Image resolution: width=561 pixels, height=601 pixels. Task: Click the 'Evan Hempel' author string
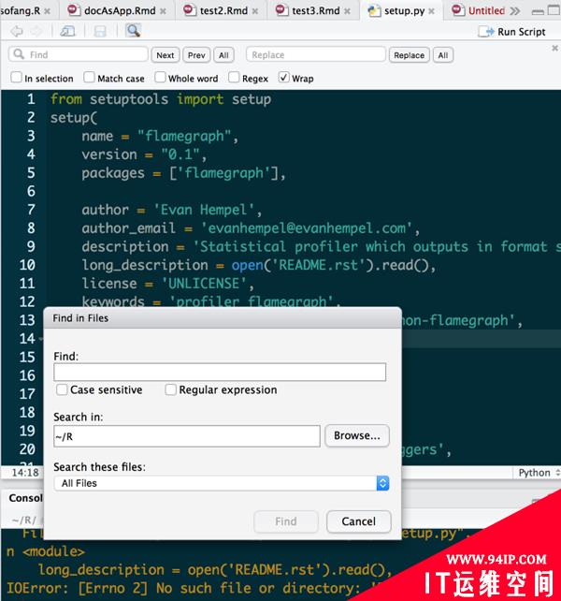pos(203,210)
